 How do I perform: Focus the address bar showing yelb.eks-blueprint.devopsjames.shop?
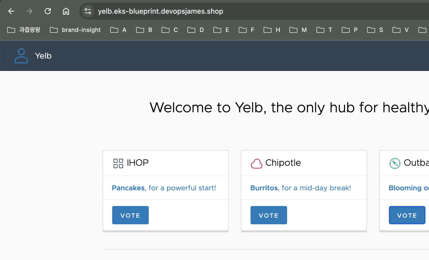point(254,11)
